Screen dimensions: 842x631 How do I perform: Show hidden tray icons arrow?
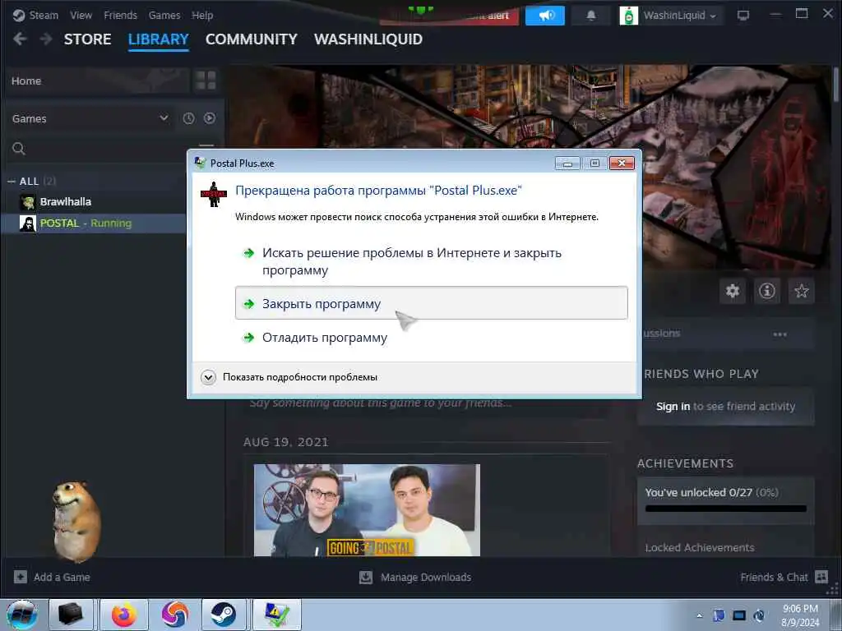click(699, 616)
